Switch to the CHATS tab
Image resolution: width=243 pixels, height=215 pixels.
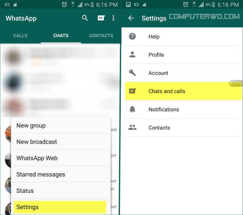click(61, 35)
